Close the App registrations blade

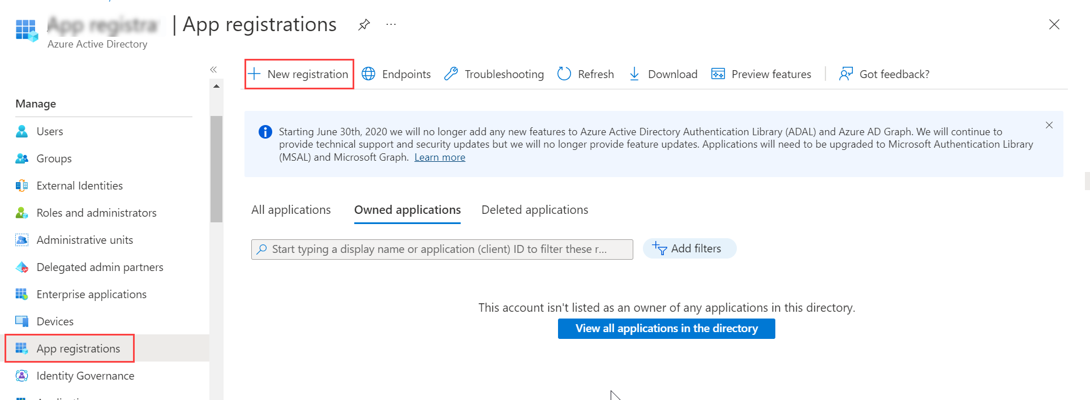[1054, 24]
